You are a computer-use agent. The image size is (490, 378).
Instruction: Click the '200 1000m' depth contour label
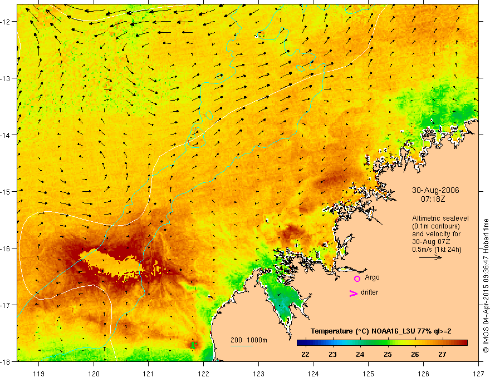point(249,340)
